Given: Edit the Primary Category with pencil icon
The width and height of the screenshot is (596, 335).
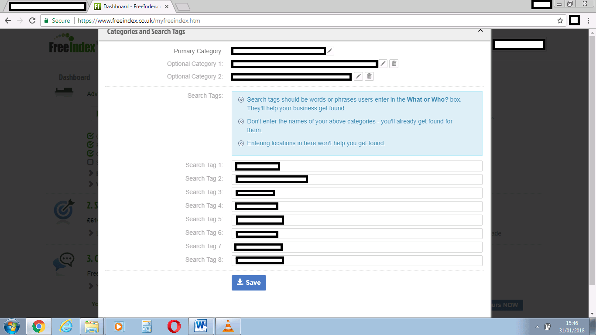Looking at the screenshot, I should tap(330, 51).
